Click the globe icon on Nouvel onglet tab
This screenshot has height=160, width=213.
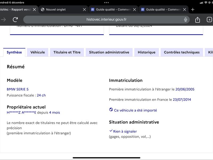[x=43, y=9]
